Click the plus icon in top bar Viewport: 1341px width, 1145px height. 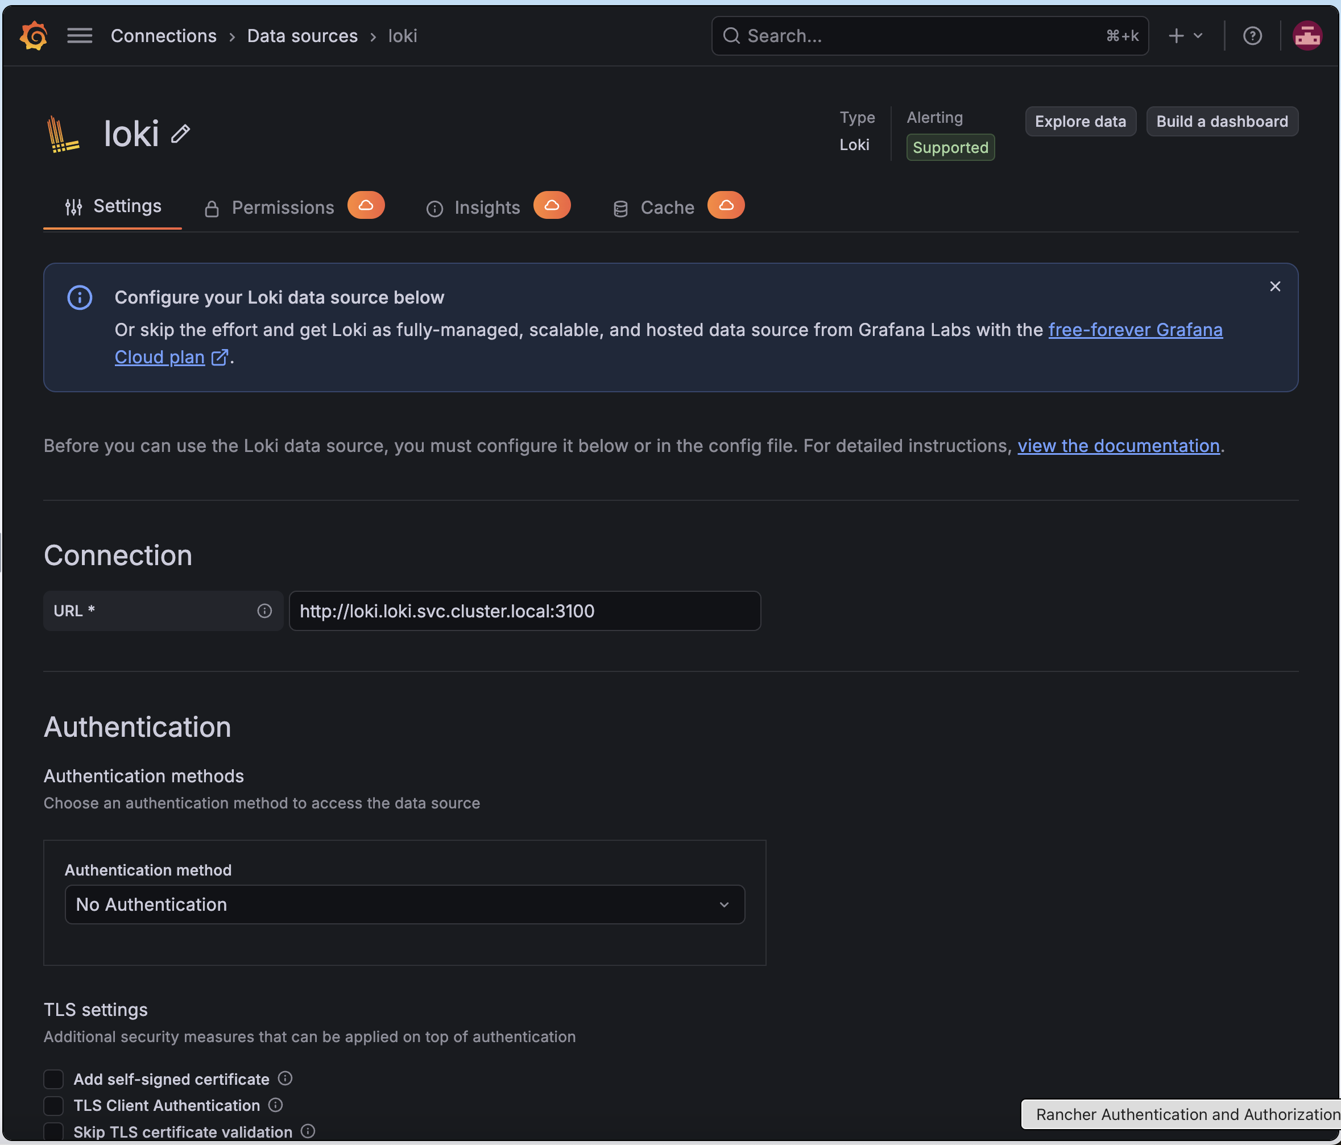1176,36
